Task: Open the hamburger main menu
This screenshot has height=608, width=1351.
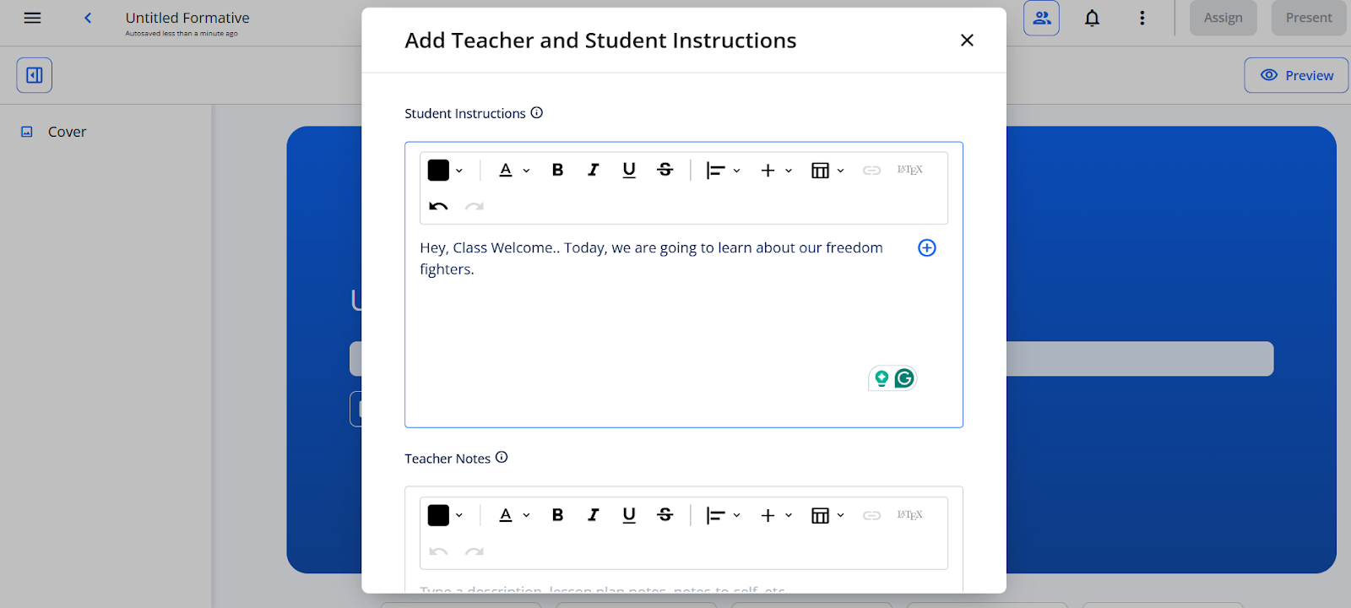Action: (x=32, y=18)
